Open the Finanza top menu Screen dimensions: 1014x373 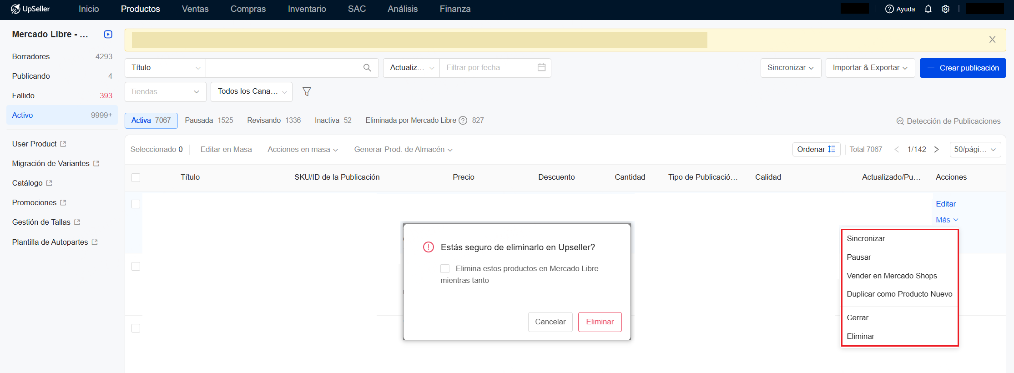[x=455, y=9]
